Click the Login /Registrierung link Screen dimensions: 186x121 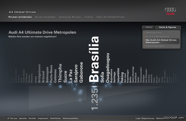(145, 118)
